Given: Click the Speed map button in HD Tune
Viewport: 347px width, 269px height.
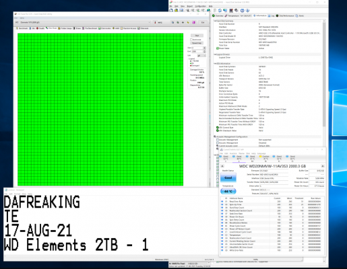Looking at the screenshot, I should [x=197, y=43].
